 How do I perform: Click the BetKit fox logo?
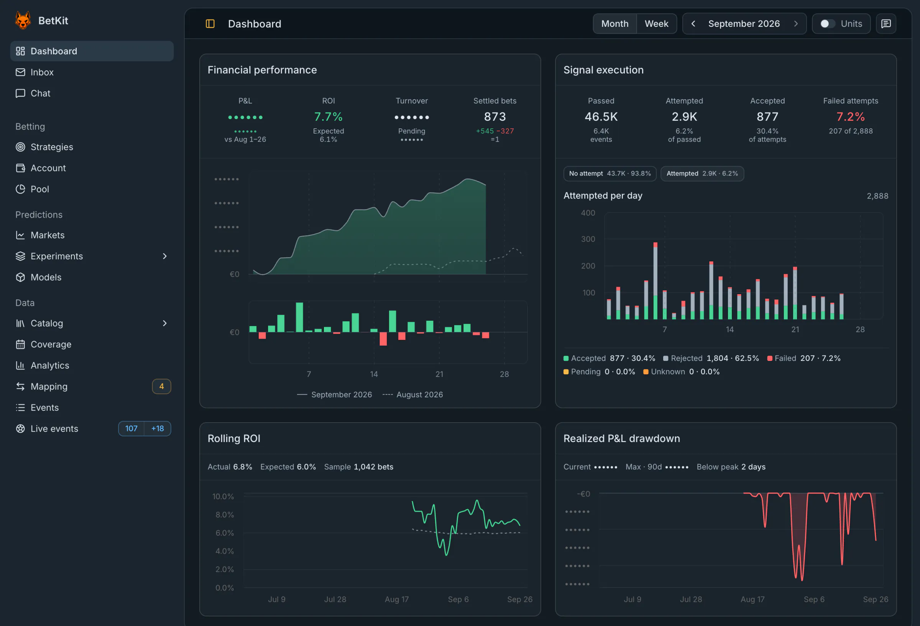click(23, 20)
